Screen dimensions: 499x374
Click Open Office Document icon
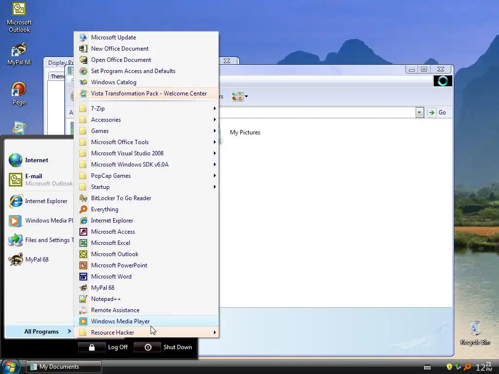coord(83,60)
